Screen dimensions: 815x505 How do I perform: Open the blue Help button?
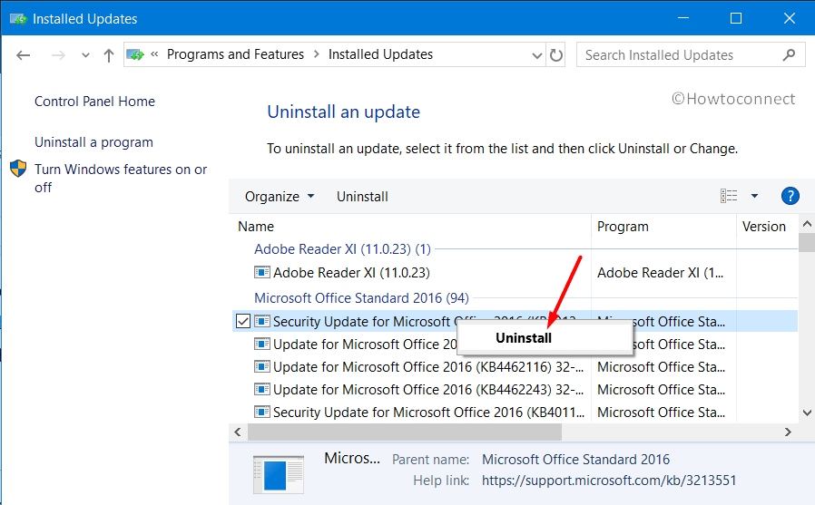click(790, 196)
